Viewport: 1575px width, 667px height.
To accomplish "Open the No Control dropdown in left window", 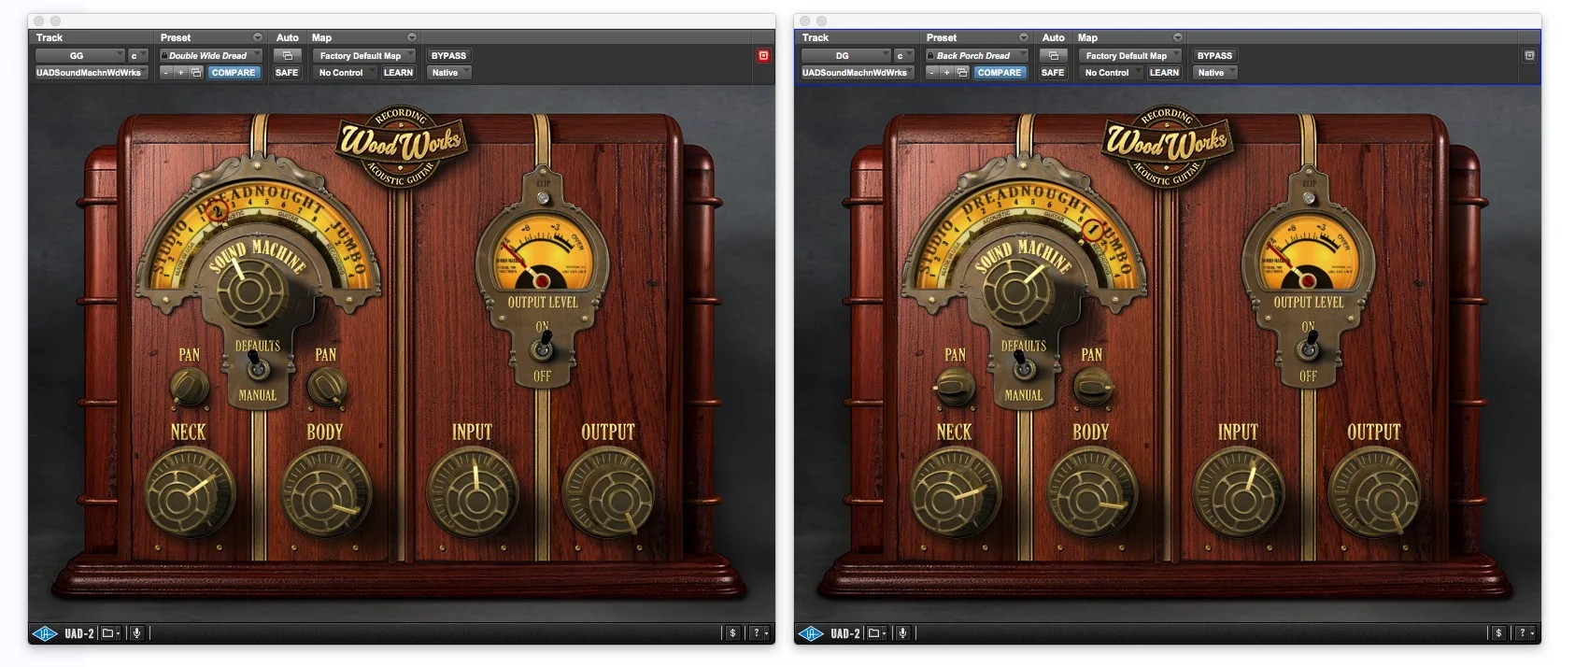I will click(345, 73).
